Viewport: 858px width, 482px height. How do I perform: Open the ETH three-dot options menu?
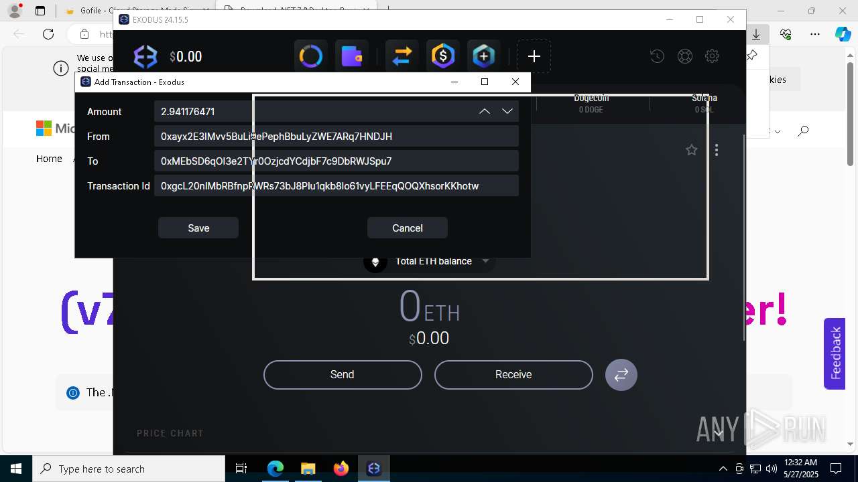pyautogui.click(x=717, y=150)
